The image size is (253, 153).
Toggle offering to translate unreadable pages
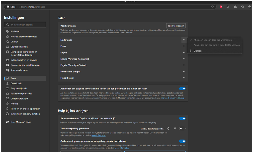pyautogui.click(x=182, y=89)
